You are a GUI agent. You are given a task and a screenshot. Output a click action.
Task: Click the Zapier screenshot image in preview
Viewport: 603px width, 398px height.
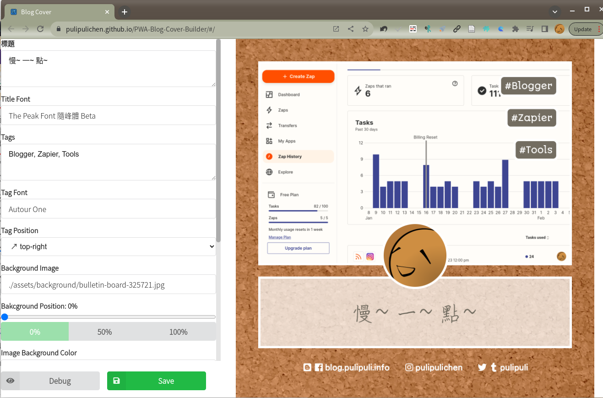coord(415,163)
